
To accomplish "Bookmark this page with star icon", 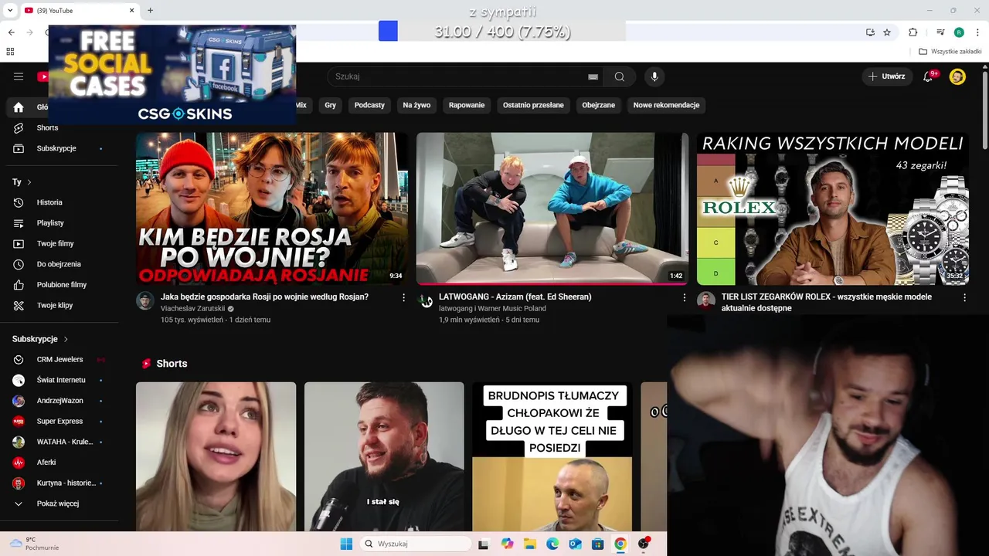I will (887, 32).
